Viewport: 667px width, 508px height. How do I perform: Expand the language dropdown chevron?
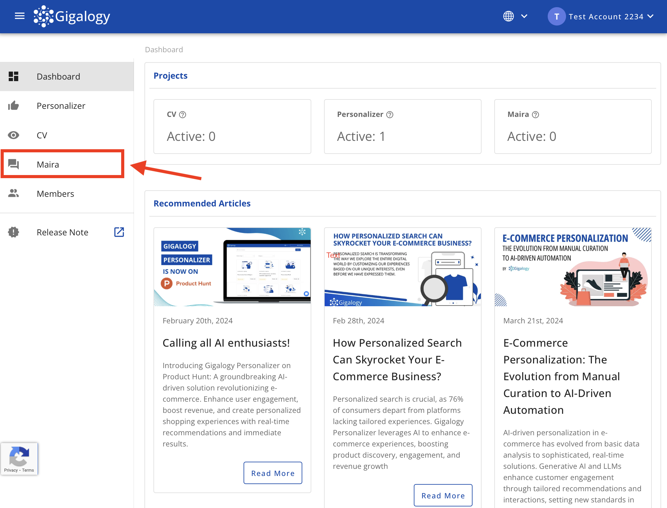pyautogui.click(x=524, y=16)
